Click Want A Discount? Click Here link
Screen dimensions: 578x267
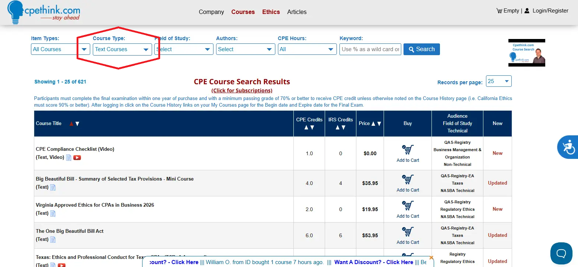tap(374, 262)
